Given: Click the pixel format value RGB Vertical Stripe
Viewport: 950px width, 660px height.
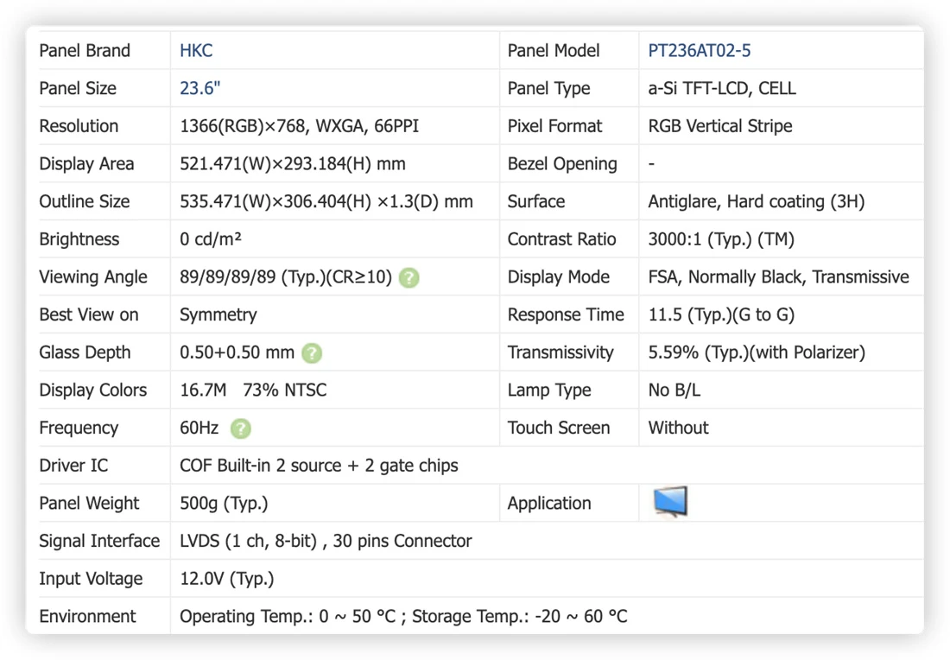Looking at the screenshot, I should [720, 126].
